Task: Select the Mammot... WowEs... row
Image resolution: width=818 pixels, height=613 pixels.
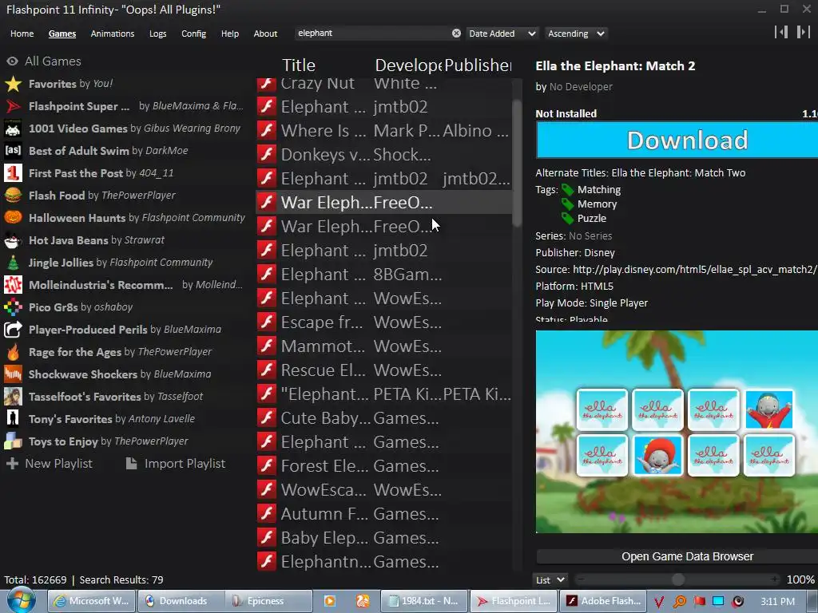Action: [x=383, y=346]
